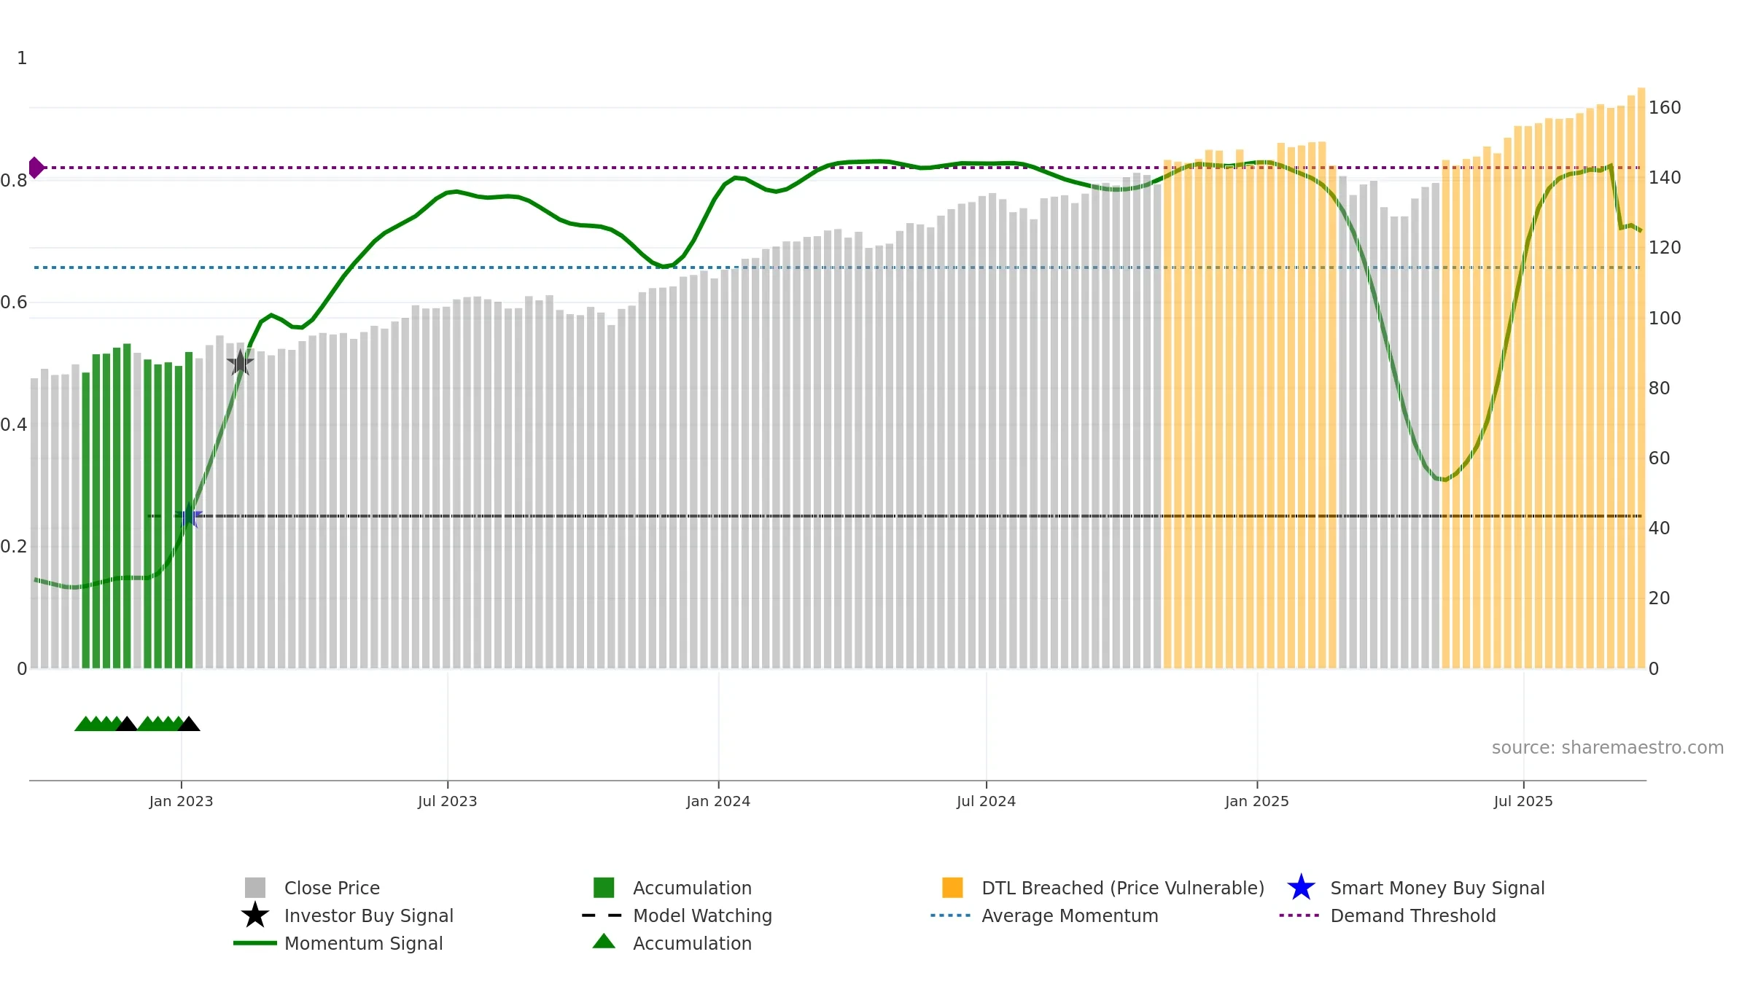Toggle the DTL Breached (Price Vulnerable) legend entry
Screen dimensions: 1750x984
1103,888
